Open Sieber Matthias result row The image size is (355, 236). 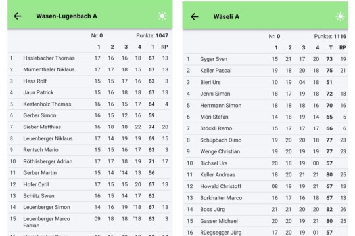click(x=89, y=127)
